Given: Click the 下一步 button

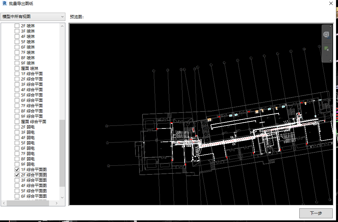Looking at the screenshot, I should coord(316,213).
